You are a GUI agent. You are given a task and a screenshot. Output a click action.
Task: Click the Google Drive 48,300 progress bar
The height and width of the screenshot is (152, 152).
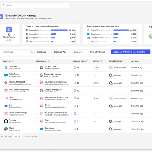click(59, 30)
